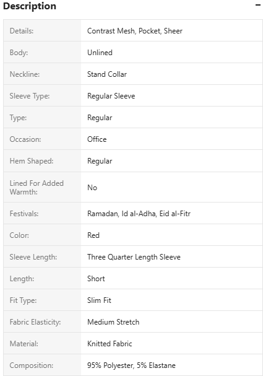Select the Contrast Mesh, Pocket, Sheer value
The image size is (263, 376).
(x=135, y=31)
